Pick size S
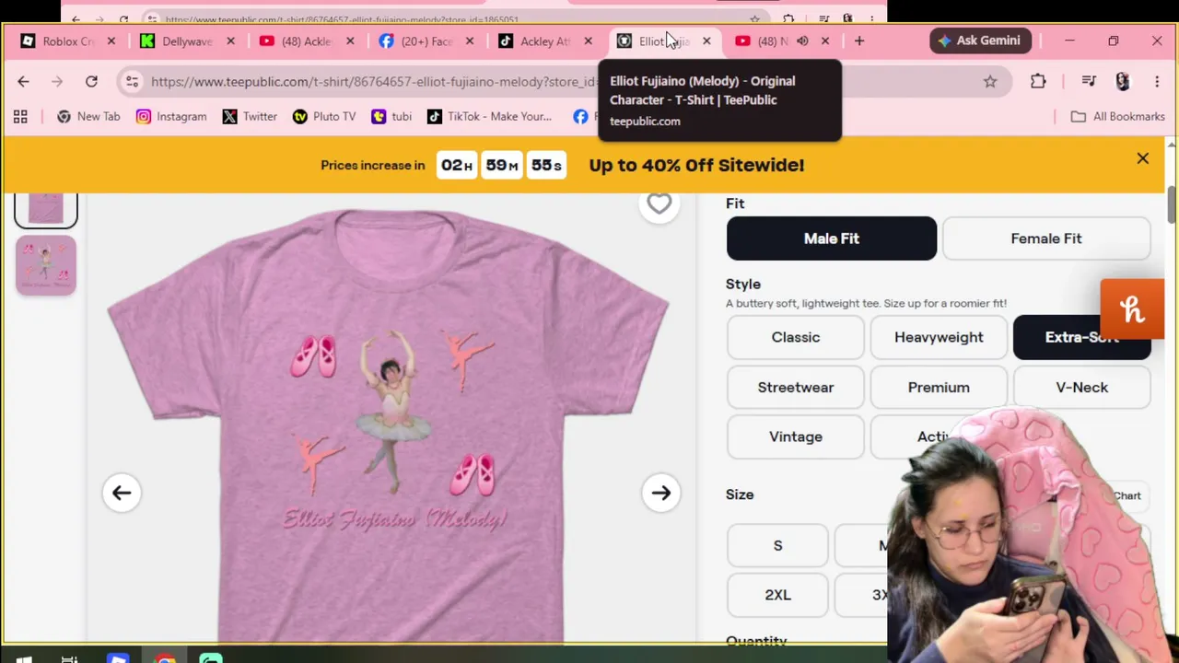 pyautogui.click(x=777, y=546)
